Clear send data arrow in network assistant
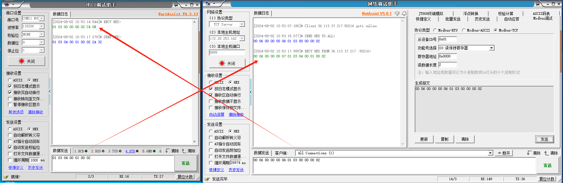This screenshot has width=563, height=183. click(546, 153)
